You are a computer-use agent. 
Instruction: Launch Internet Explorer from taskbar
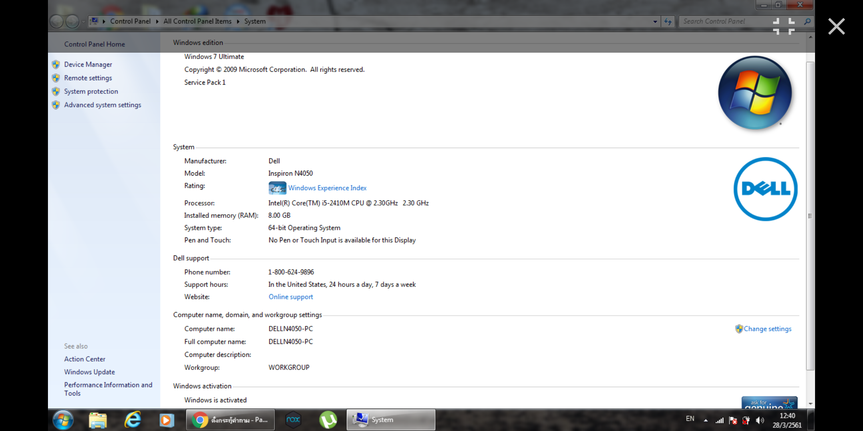pyautogui.click(x=133, y=420)
